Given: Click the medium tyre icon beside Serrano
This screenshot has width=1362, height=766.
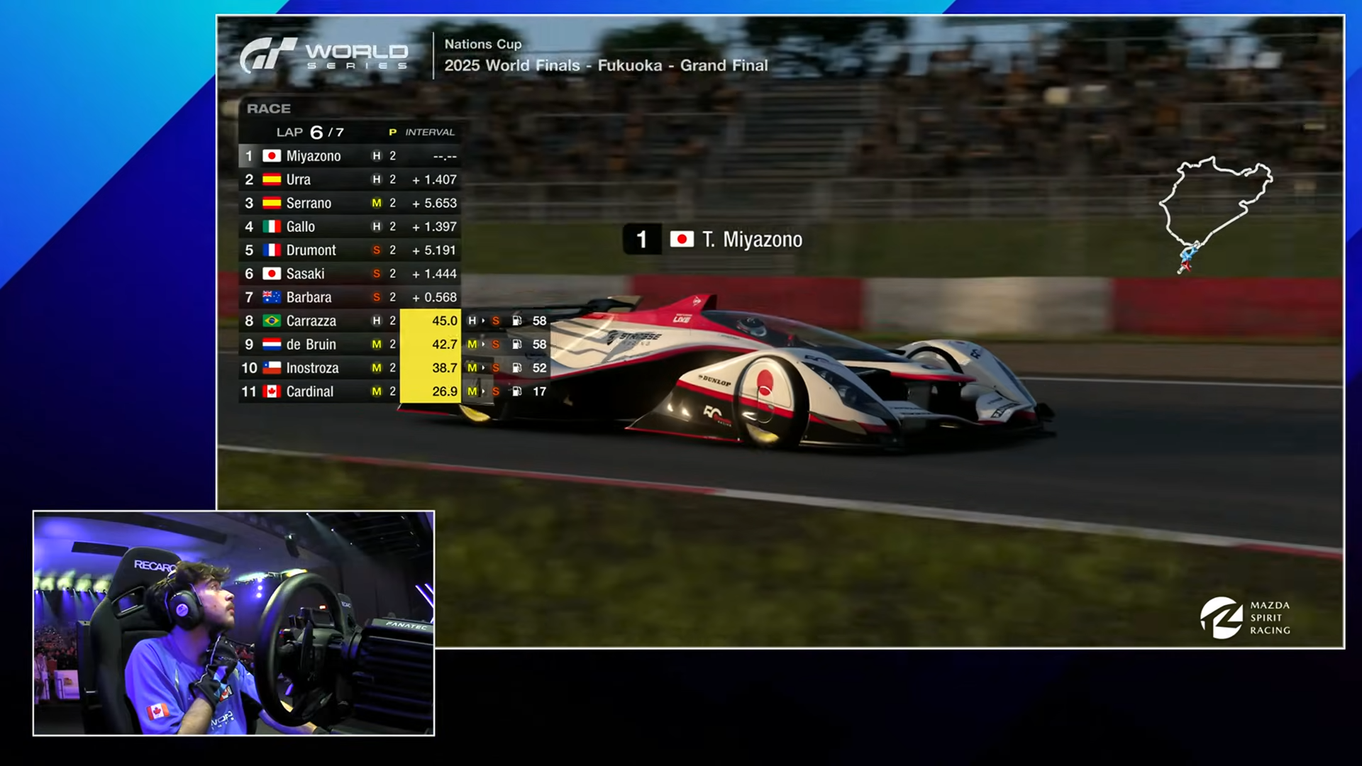Looking at the screenshot, I should [377, 203].
